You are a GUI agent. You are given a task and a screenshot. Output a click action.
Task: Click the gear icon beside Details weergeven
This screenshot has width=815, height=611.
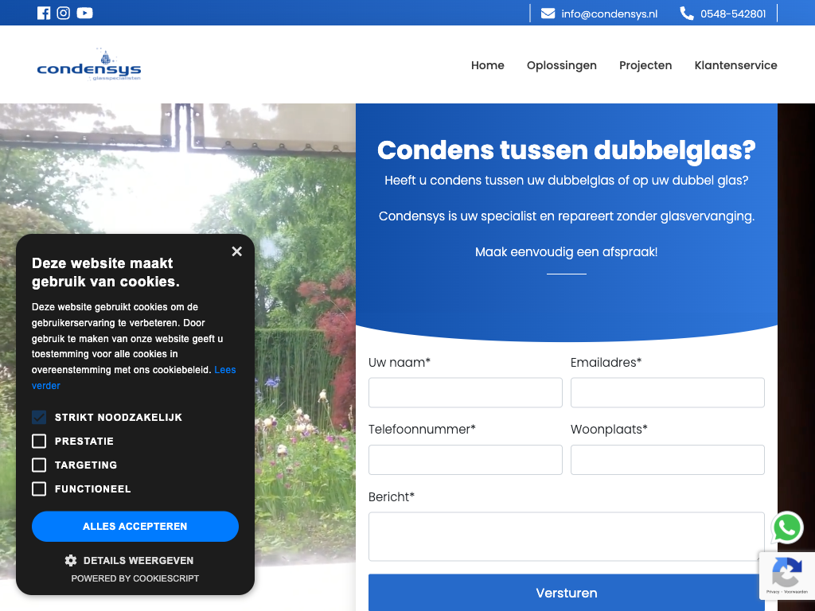(71, 560)
